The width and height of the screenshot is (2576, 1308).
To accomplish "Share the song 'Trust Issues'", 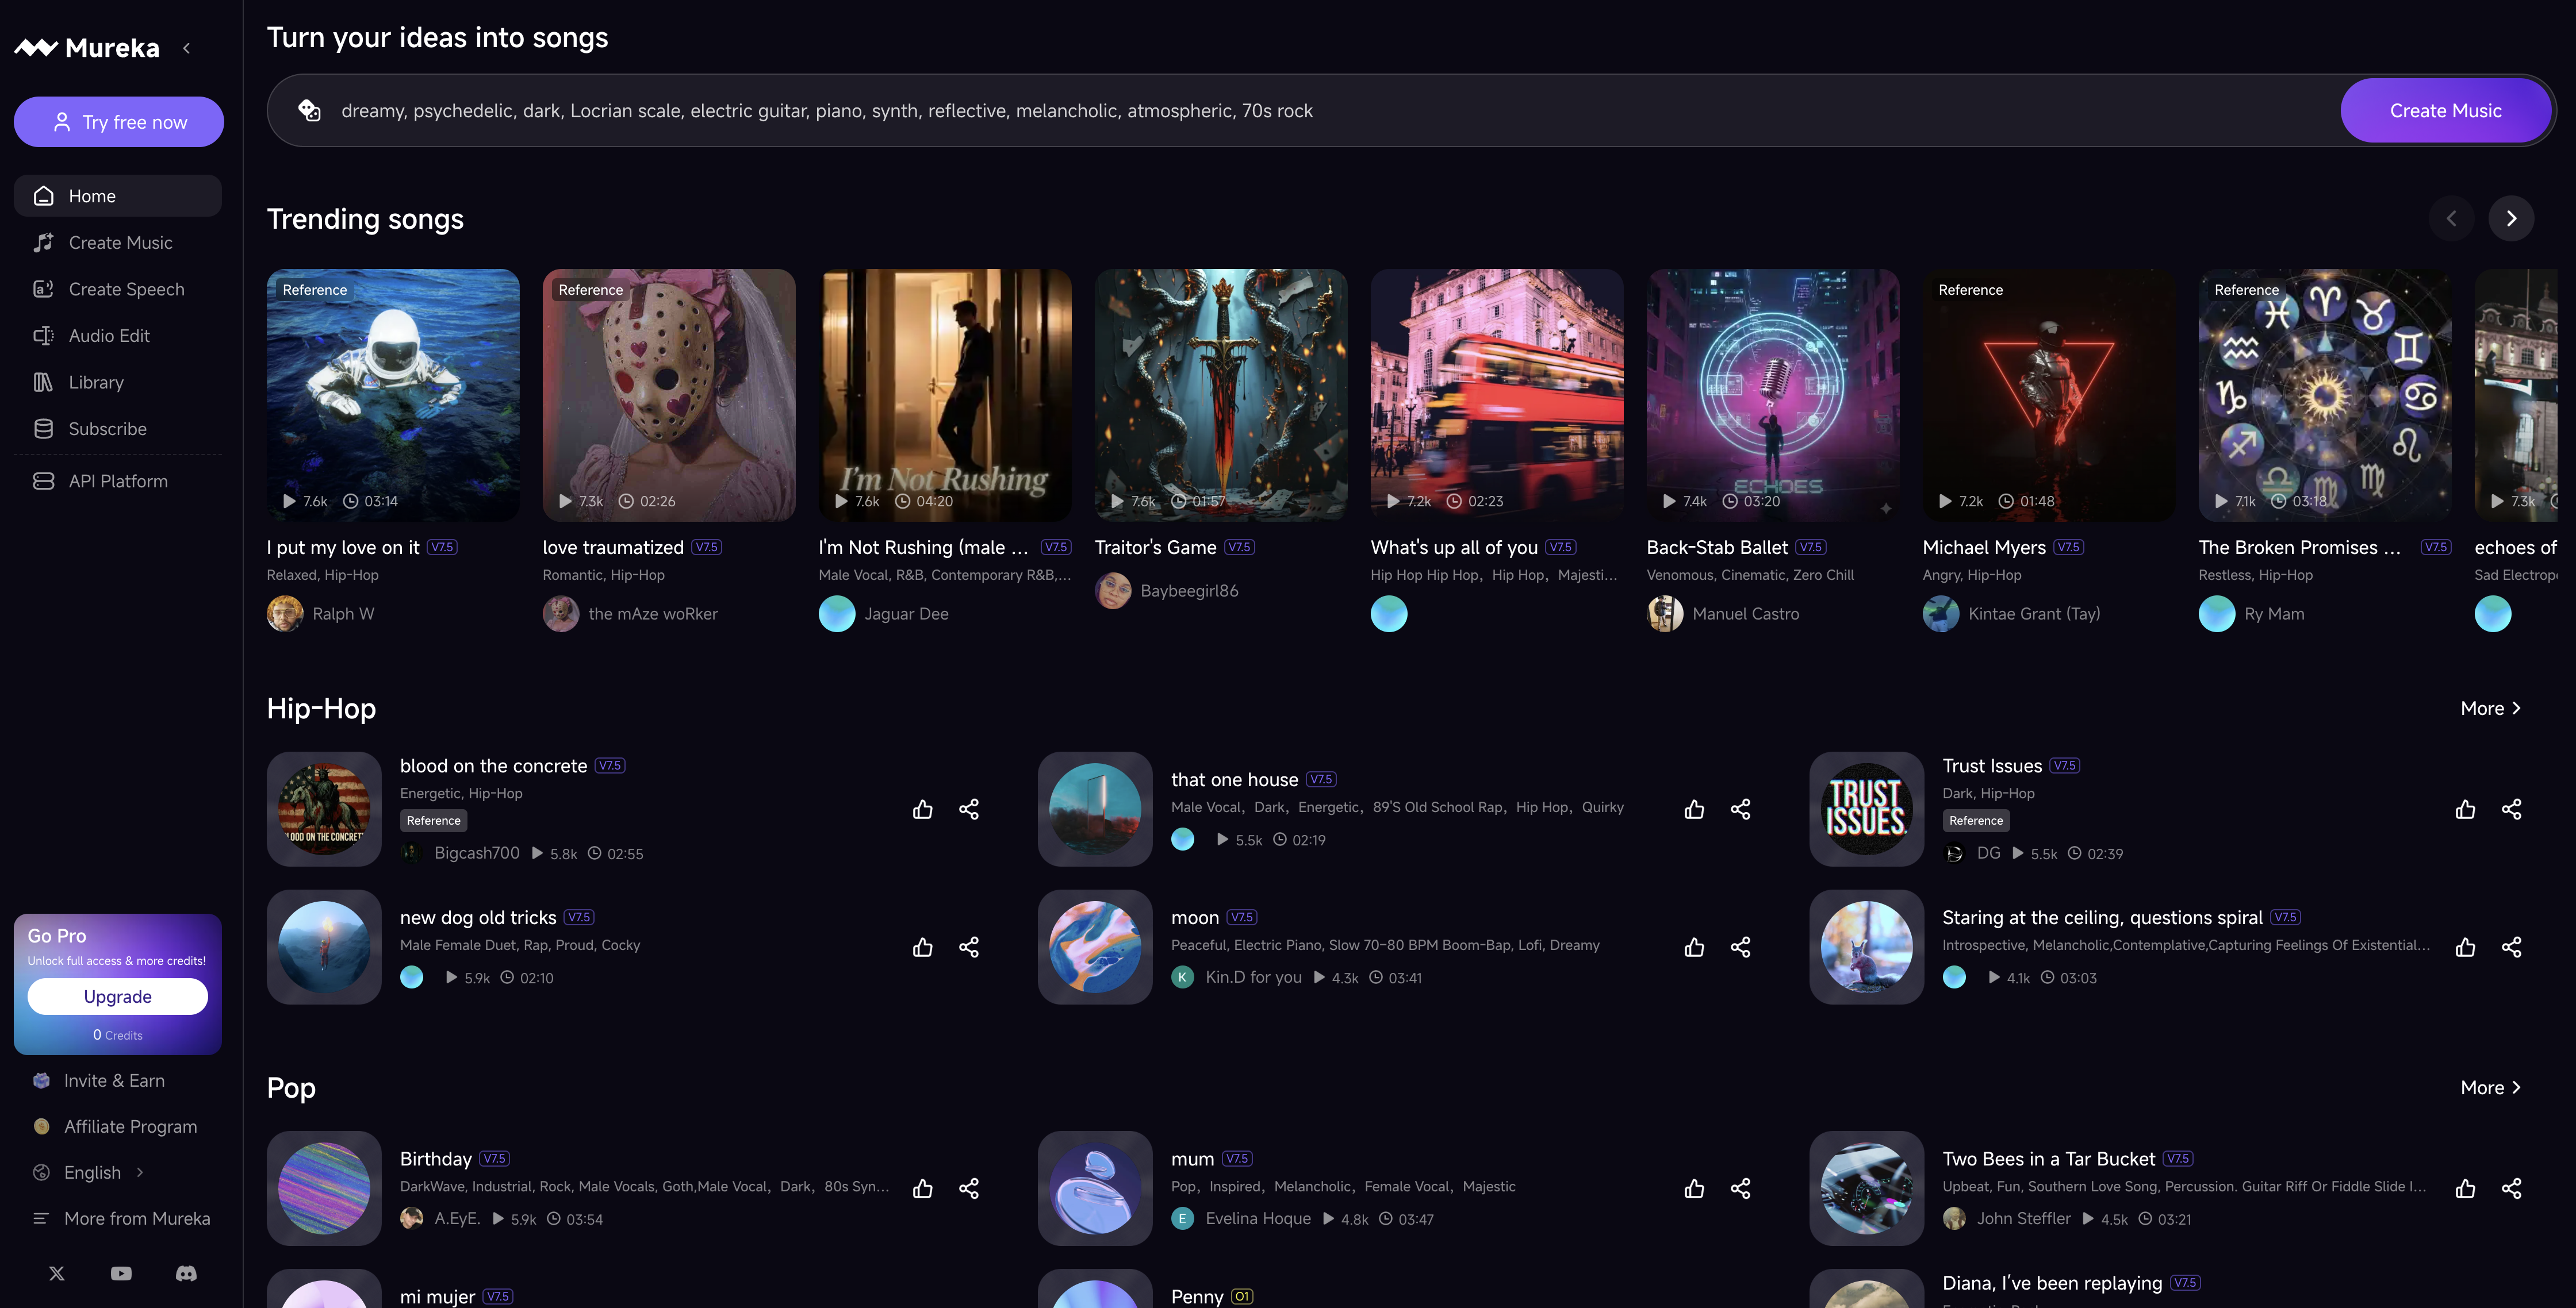I will pyautogui.click(x=2511, y=809).
